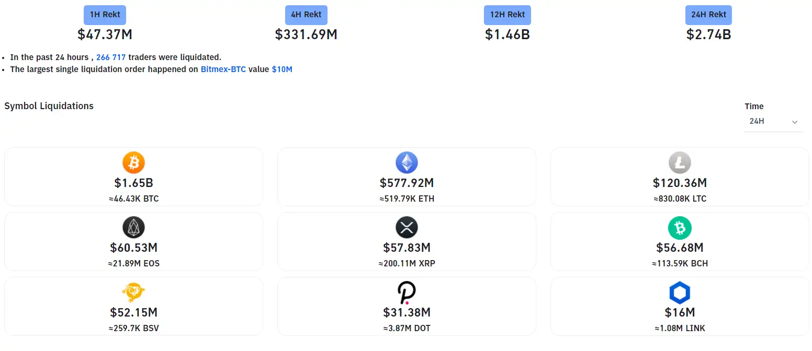The height and width of the screenshot is (351, 812).
Task: Click the Litecoin silver icon
Action: pyautogui.click(x=680, y=163)
